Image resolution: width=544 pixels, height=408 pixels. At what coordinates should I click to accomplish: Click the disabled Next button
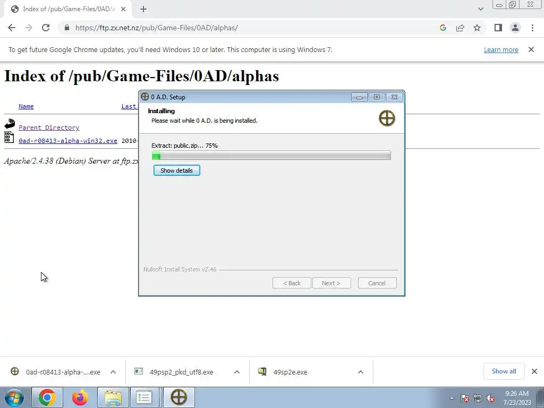pyautogui.click(x=331, y=283)
